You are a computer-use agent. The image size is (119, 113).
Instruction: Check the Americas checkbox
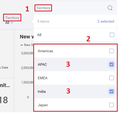111,51
